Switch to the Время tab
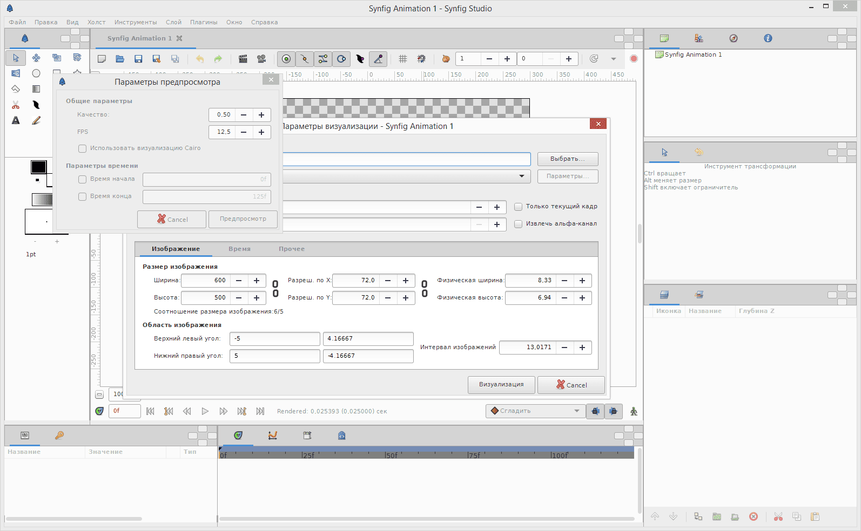Viewport: 861px width, 531px height. pos(239,249)
